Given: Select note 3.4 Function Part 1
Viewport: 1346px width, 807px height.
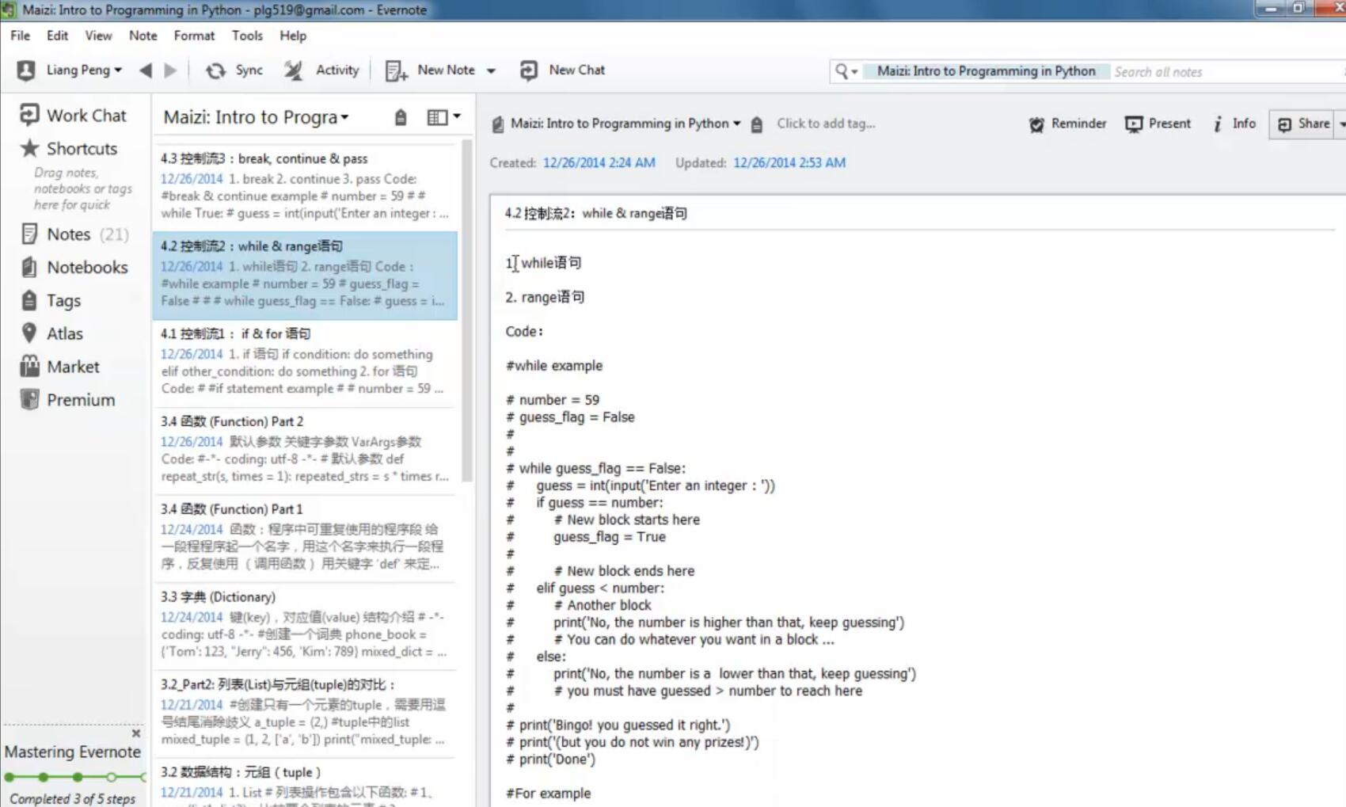Looking at the screenshot, I should [x=305, y=537].
